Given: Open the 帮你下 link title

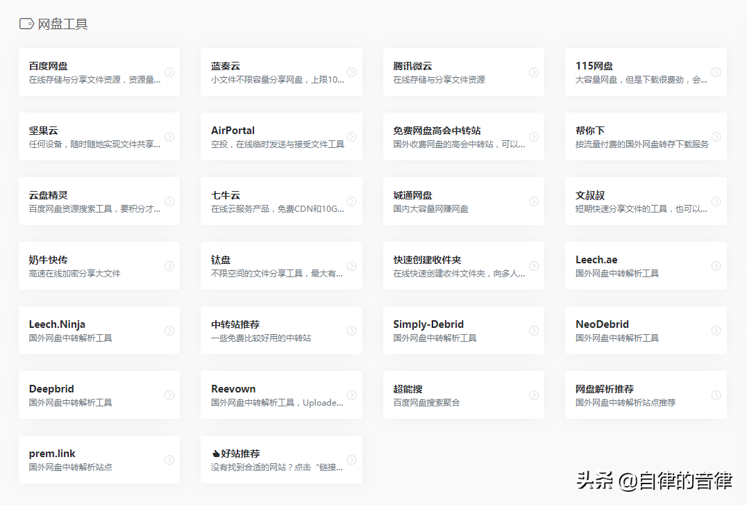Looking at the screenshot, I should coord(590,131).
